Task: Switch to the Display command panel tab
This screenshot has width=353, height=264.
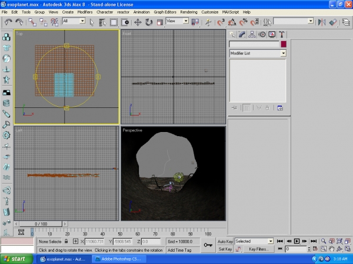Action: click(272, 35)
